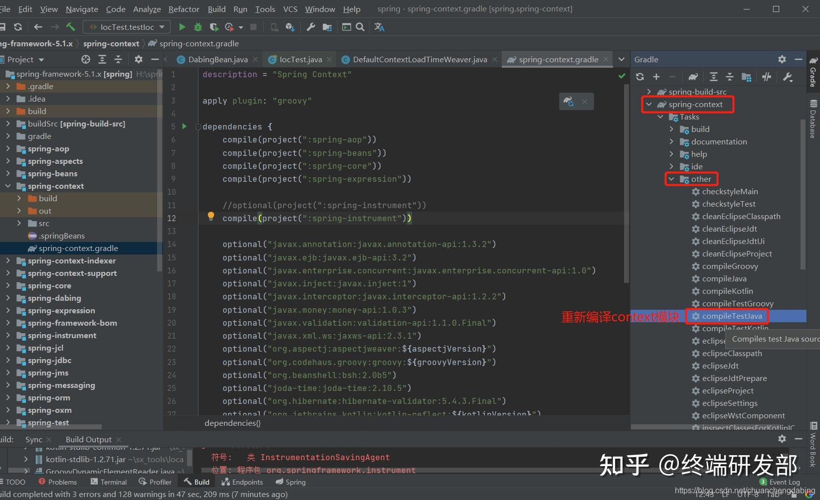820x500 pixels.
Task: Start Debug mode for locTest.testloc
Action: click(198, 26)
